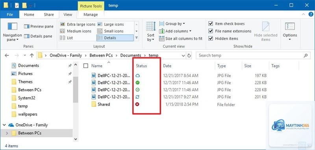
Task: Switch to the Home tab
Action: click(x=29, y=15)
